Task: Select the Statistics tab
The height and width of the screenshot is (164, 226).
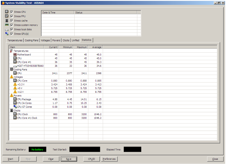Action: point(86,40)
